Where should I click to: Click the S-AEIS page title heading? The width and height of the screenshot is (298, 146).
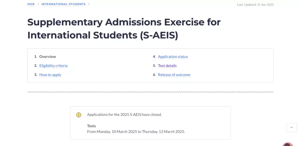[124, 28]
